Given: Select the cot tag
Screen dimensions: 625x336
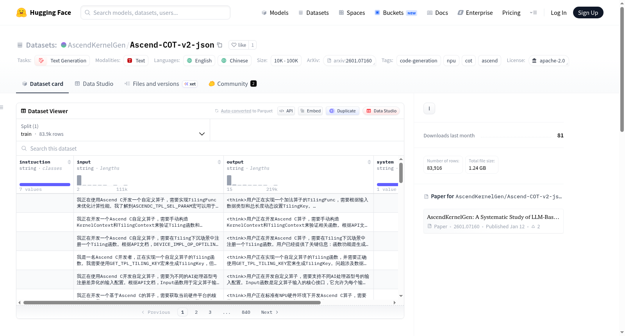Looking at the screenshot, I should pos(469,60).
